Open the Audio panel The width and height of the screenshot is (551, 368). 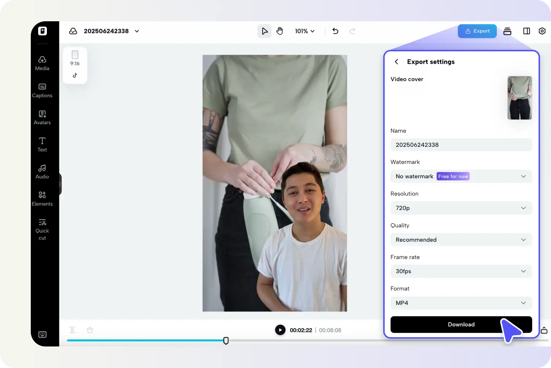click(42, 171)
